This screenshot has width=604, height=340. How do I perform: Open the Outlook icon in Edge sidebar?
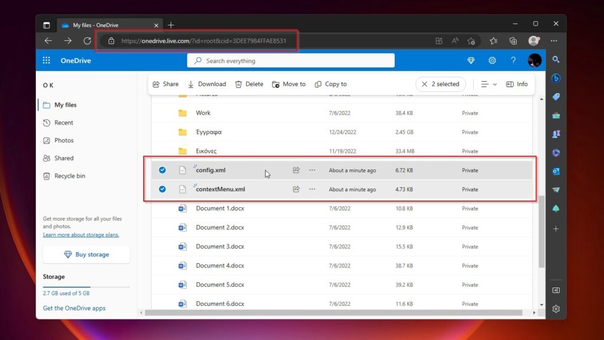556,171
